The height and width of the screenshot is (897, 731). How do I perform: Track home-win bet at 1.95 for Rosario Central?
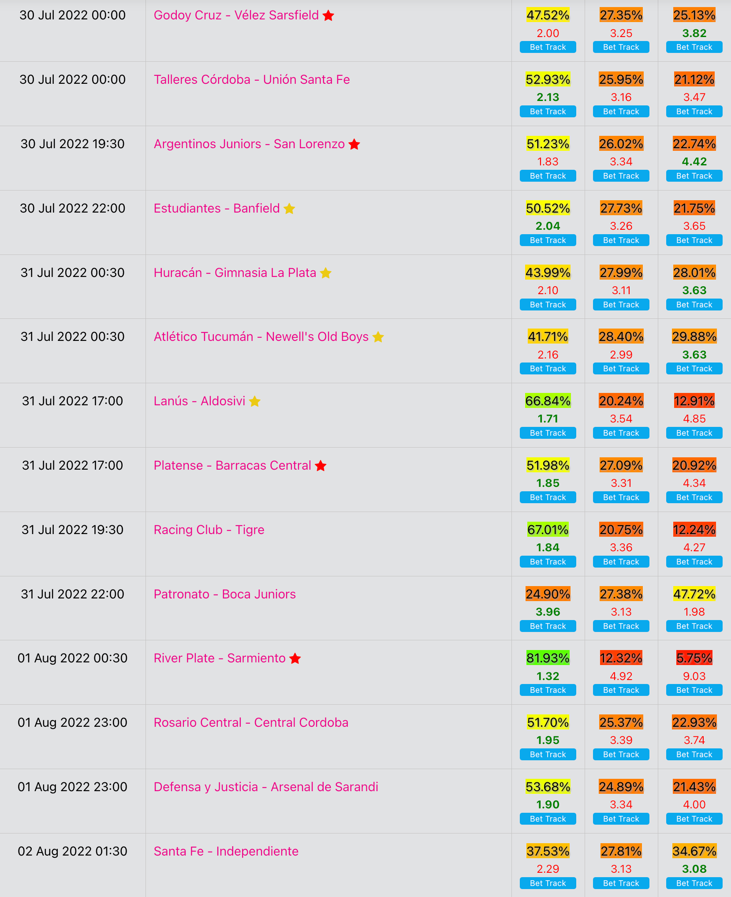point(548,755)
